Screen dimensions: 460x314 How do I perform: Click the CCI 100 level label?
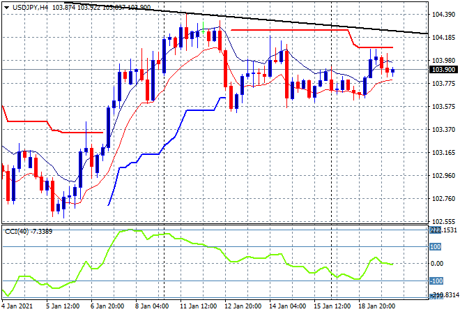pos(436,247)
